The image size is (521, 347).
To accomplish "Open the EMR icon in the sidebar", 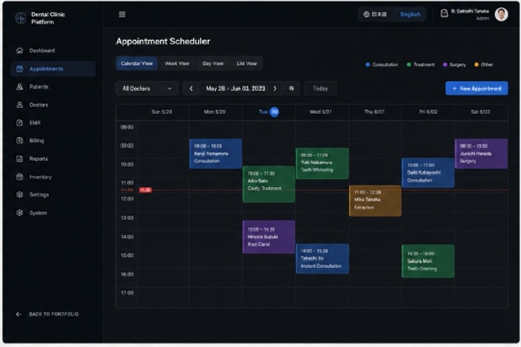I will pos(20,123).
